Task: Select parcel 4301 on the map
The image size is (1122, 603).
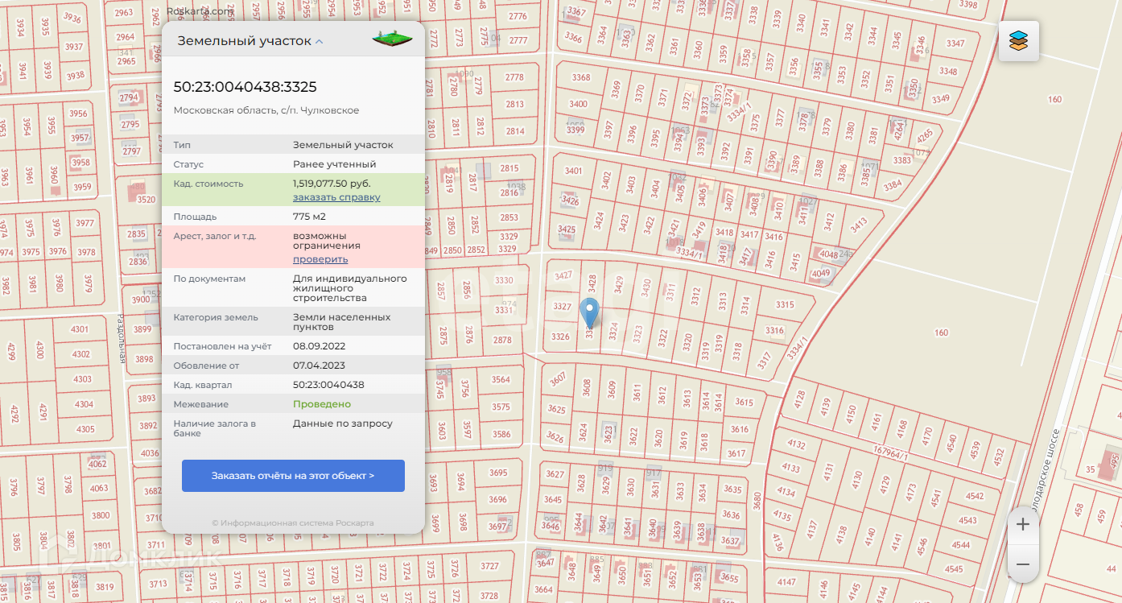Action: tap(80, 329)
